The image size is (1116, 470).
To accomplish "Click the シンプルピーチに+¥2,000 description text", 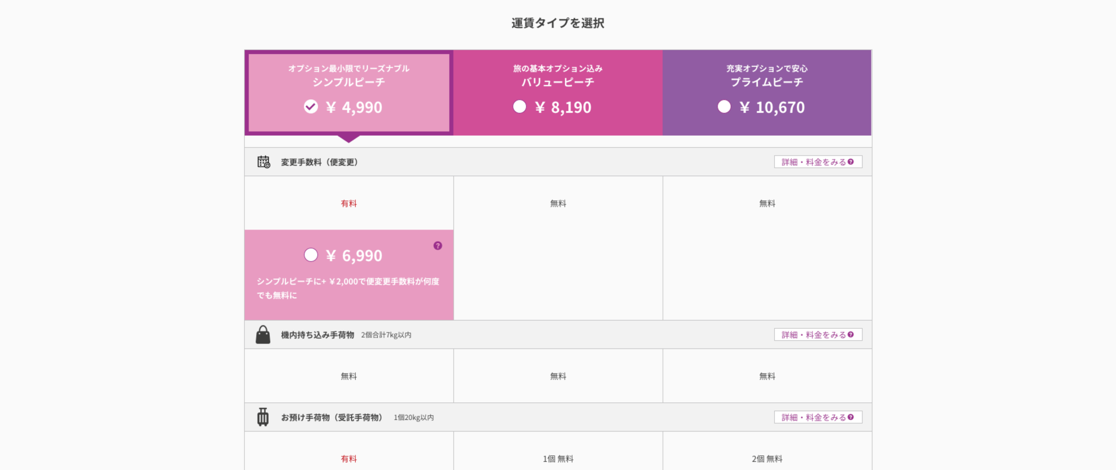I will pos(348,288).
